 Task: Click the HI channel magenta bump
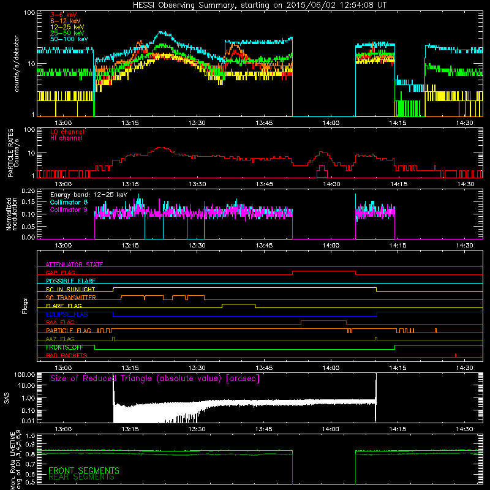(322, 171)
